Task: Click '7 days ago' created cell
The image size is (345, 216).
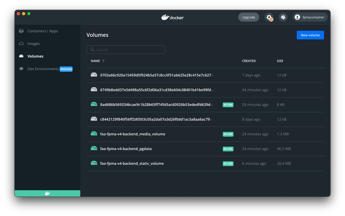Action: 251,75
